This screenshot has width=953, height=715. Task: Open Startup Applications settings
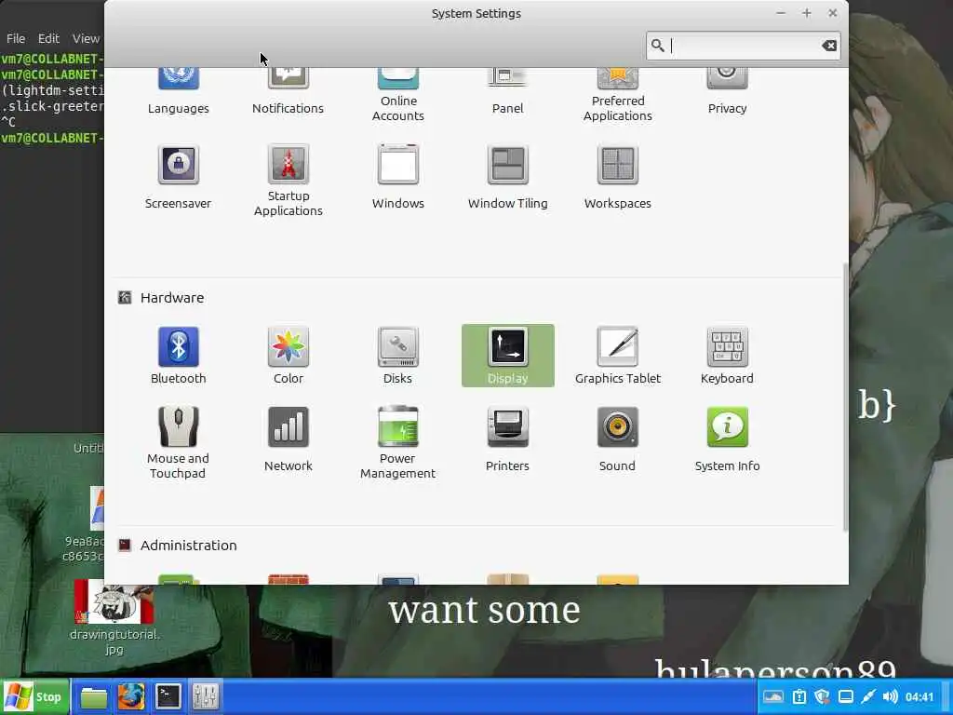tap(289, 181)
